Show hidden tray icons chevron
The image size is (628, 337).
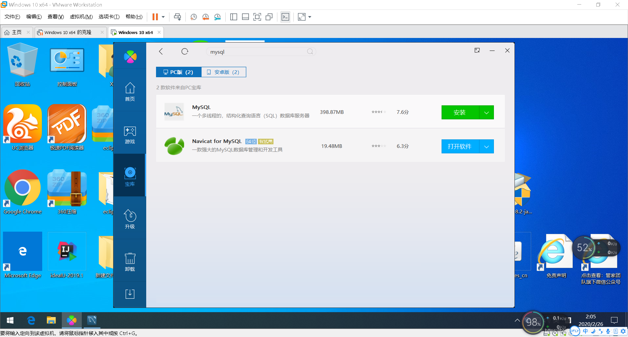517,320
